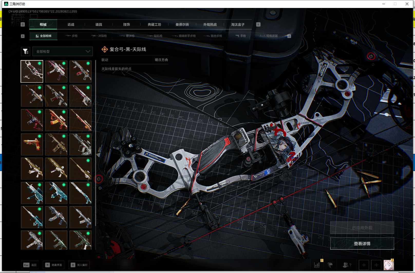Select skin thumbnail in second row, left column

(32, 96)
